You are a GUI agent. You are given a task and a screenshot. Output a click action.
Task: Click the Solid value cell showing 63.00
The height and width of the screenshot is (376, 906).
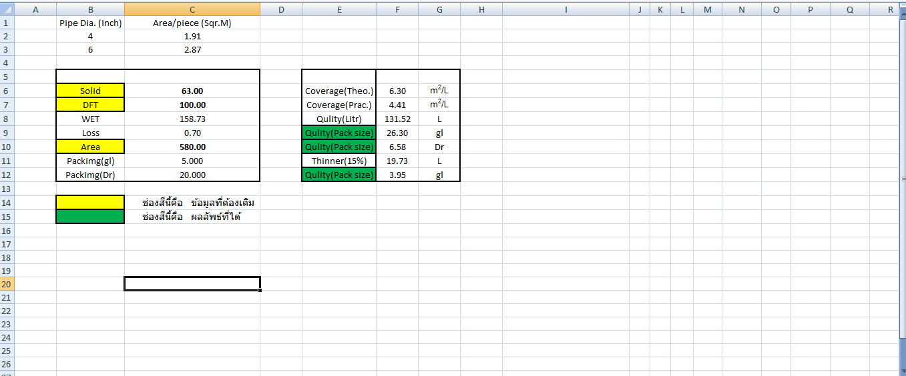pyautogui.click(x=192, y=91)
